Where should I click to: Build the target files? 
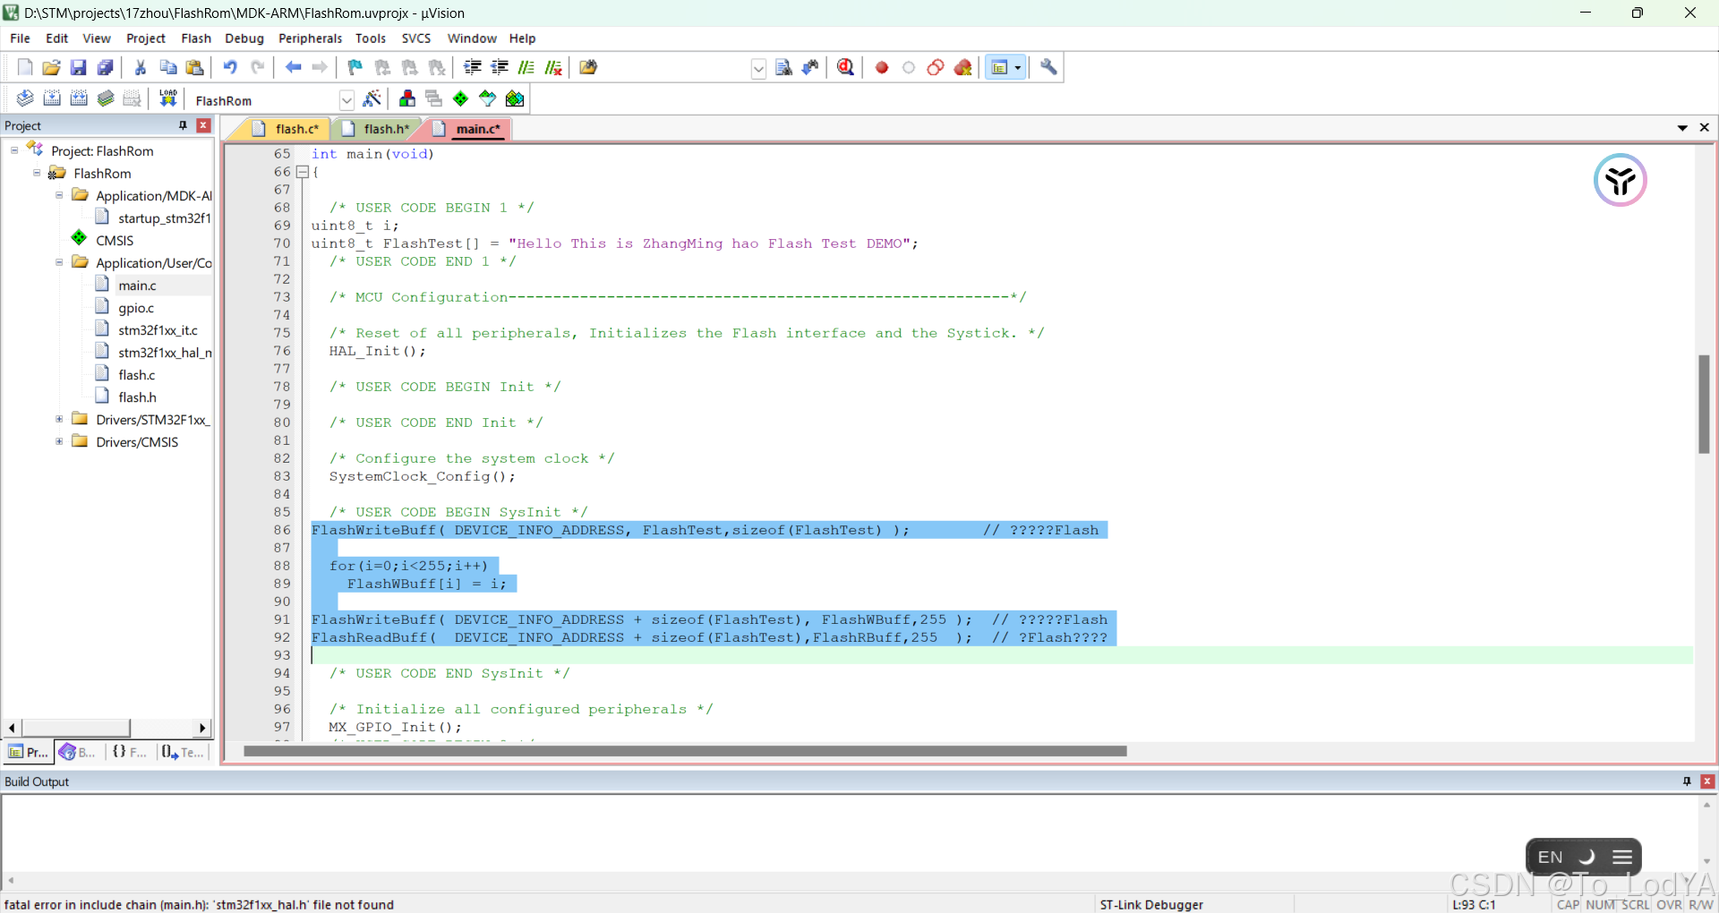click(52, 98)
